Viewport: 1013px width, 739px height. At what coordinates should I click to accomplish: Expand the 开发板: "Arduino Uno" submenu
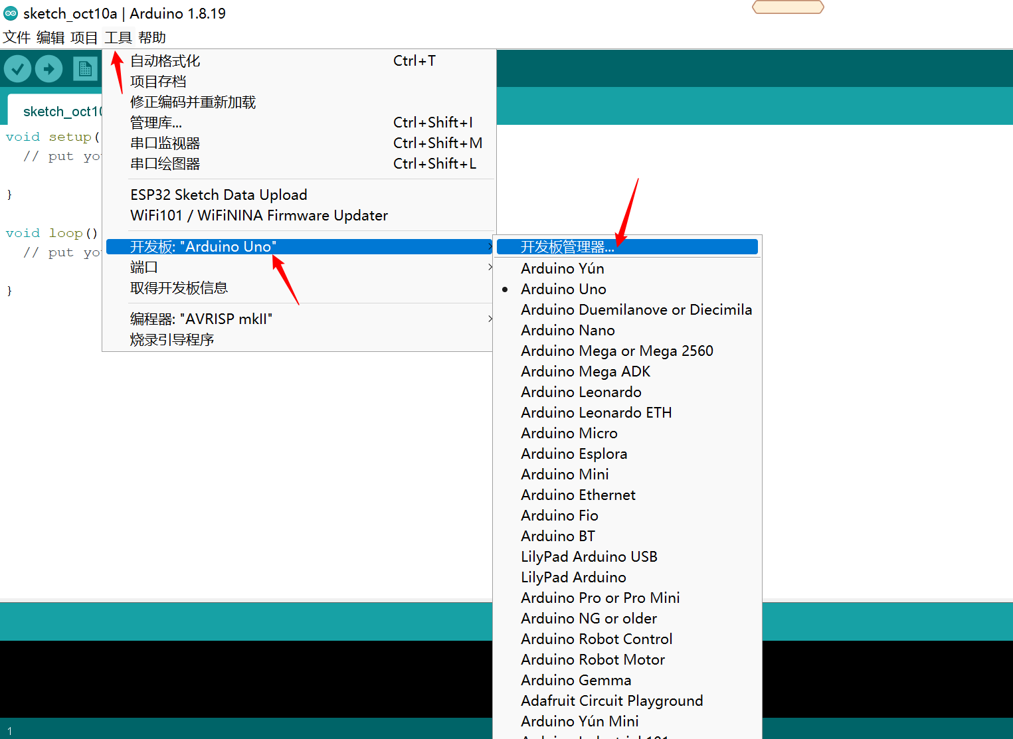(x=299, y=246)
